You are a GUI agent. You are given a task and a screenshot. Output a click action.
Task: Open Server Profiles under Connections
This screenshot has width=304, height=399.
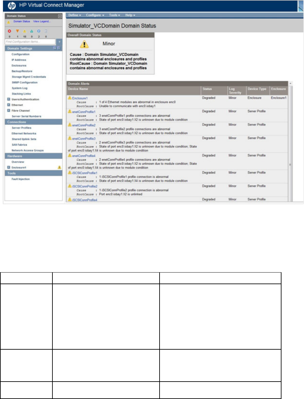(x=21, y=128)
